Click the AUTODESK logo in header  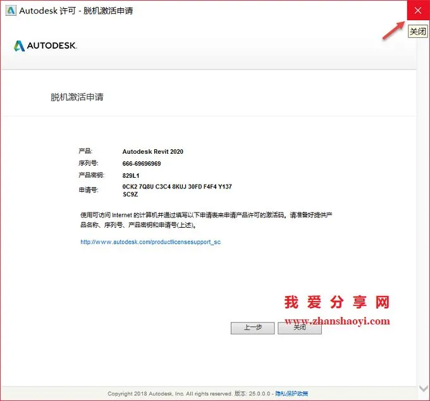click(46, 46)
